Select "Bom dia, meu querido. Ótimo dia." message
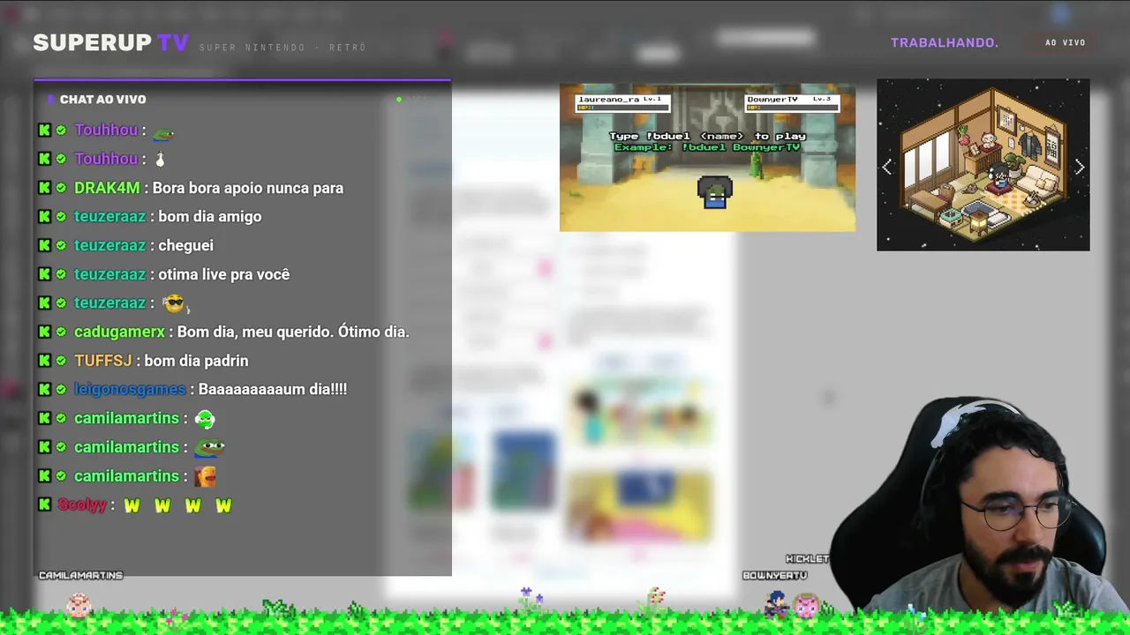This screenshot has width=1130, height=635. pos(293,332)
